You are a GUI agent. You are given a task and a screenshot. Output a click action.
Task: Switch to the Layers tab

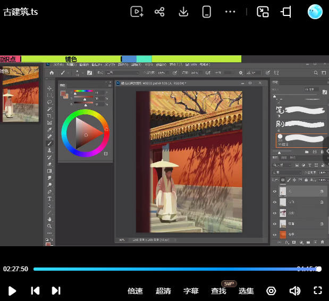tap(275, 157)
